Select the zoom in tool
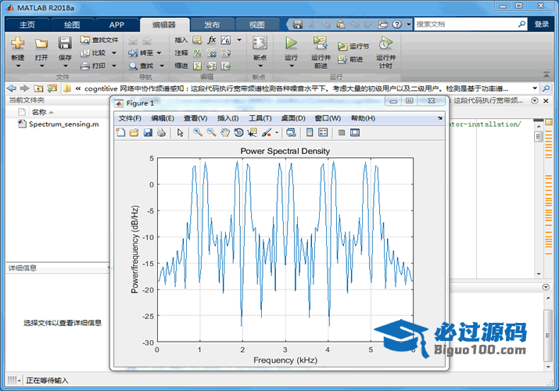The width and height of the screenshot is (559, 391). coord(198,133)
